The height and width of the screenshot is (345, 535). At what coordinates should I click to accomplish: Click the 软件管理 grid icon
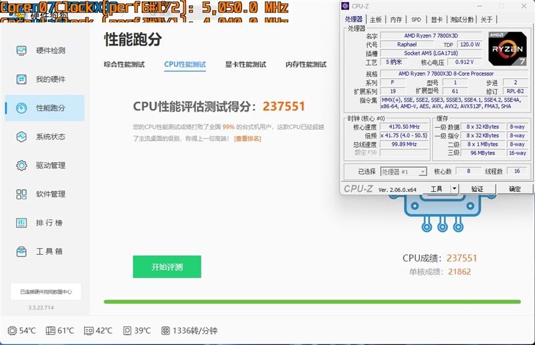(21, 194)
